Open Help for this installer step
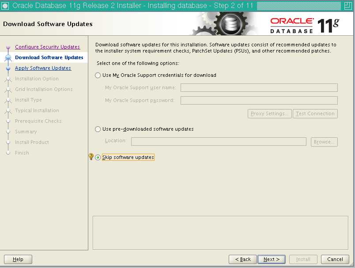The height and width of the screenshot is (268, 355). [18, 260]
